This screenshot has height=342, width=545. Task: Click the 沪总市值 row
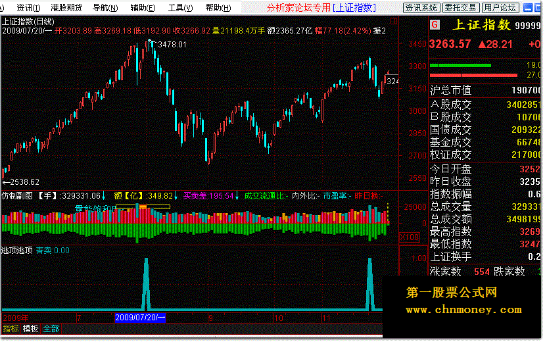(486, 90)
